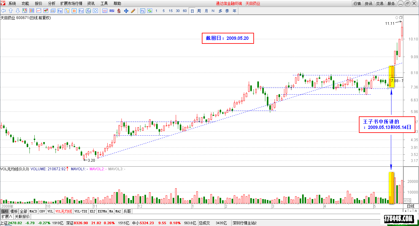Select the N custom period option
The height and width of the screenshot is (226, 419).
pyautogui.click(x=213, y=11)
